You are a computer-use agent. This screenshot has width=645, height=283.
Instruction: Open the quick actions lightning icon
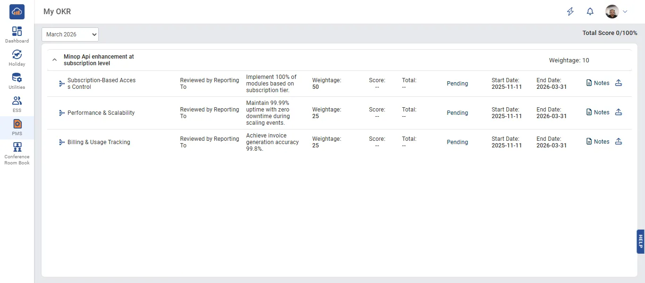pos(570,11)
